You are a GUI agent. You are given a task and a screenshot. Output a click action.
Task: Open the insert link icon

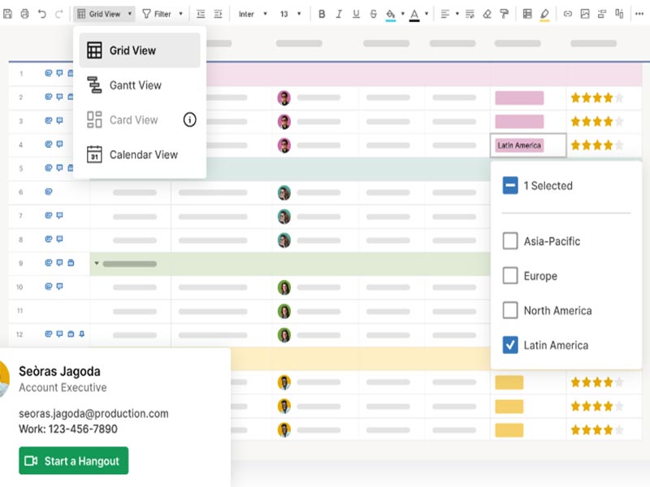coord(567,13)
